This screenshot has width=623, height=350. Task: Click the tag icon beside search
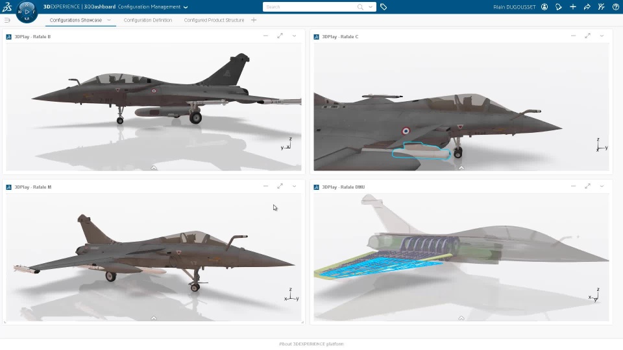click(x=384, y=6)
